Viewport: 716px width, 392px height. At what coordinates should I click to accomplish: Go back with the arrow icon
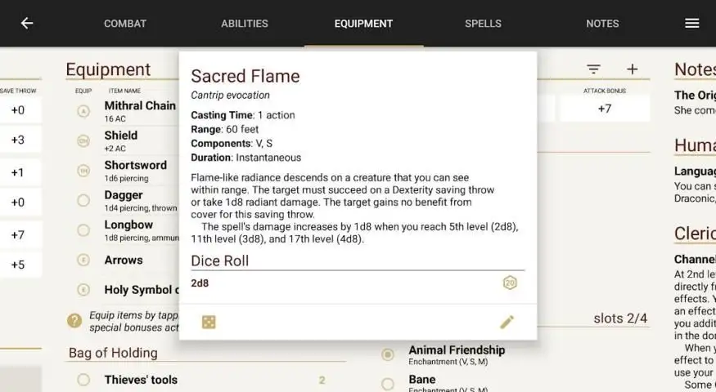point(27,23)
